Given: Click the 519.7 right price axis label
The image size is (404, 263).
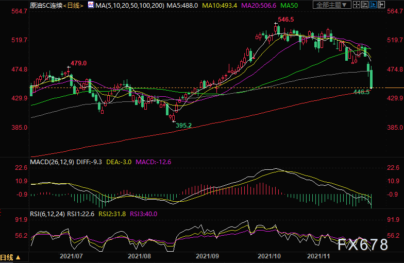Looking at the screenshot, I should [x=395, y=40].
